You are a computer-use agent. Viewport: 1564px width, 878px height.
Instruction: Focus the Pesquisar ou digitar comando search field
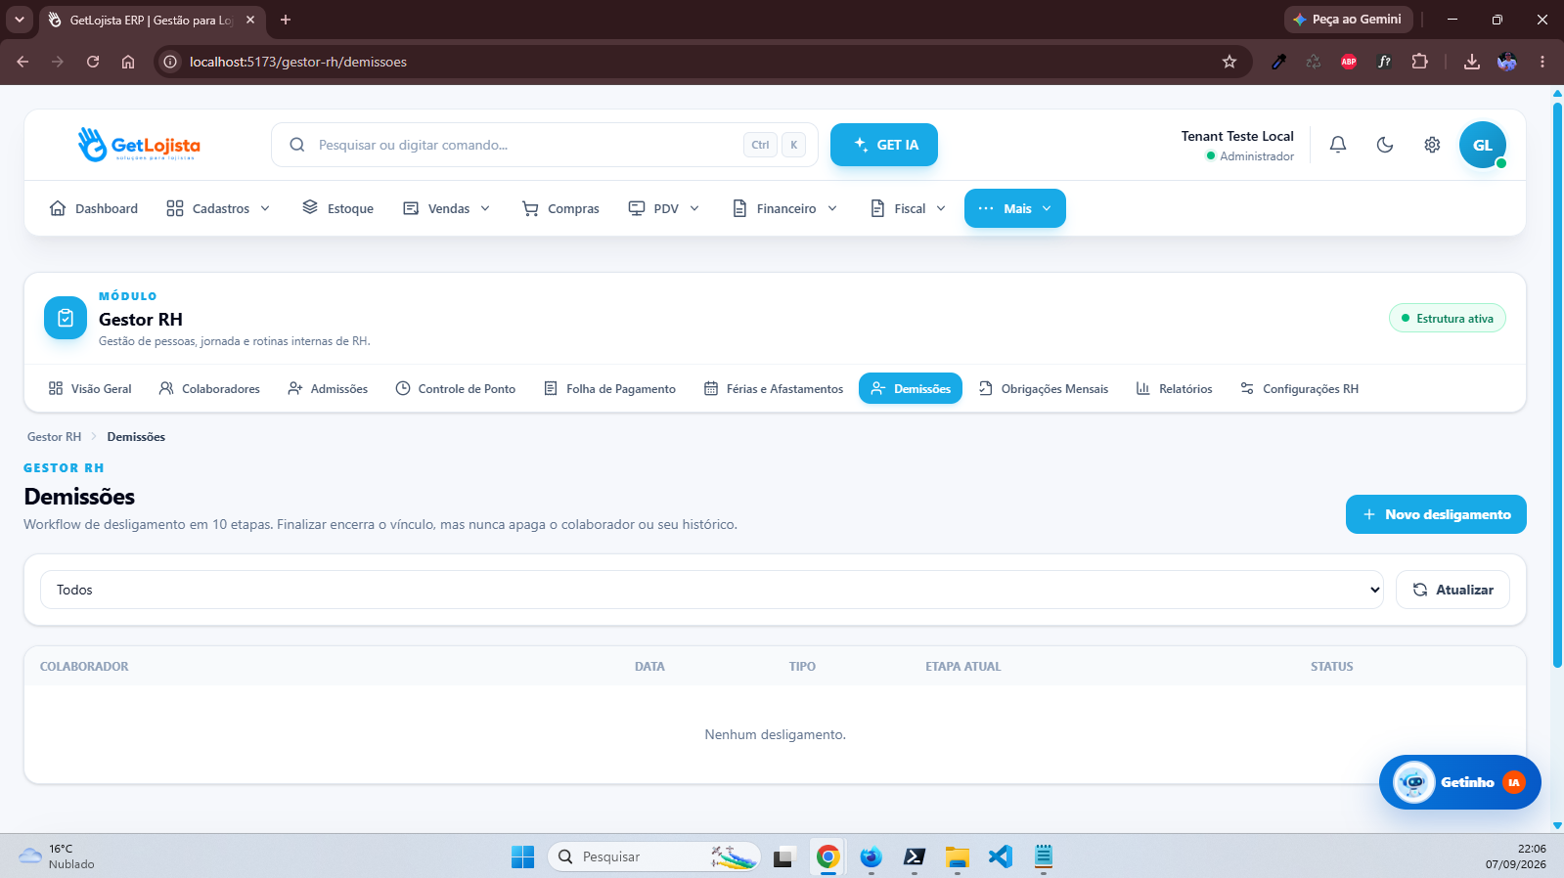[545, 145]
